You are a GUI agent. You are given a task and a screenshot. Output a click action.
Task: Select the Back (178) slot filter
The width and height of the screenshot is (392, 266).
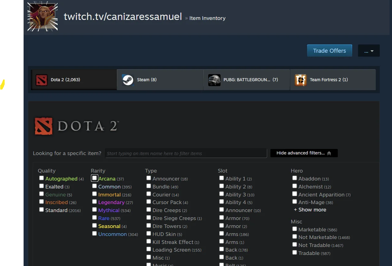coord(221,249)
